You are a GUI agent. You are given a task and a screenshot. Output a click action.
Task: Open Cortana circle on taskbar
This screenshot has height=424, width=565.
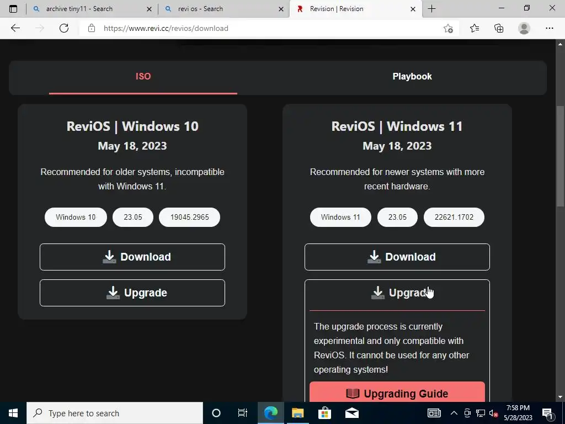[216, 413]
